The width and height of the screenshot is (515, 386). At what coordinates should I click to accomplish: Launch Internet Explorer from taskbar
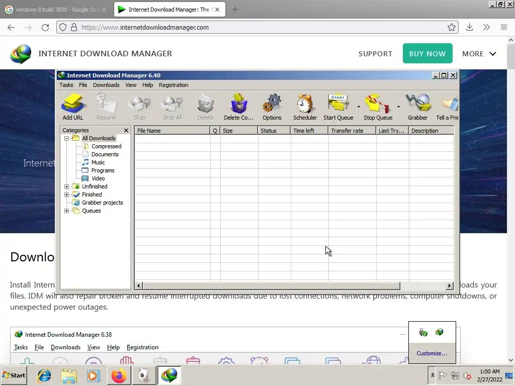point(44,375)
